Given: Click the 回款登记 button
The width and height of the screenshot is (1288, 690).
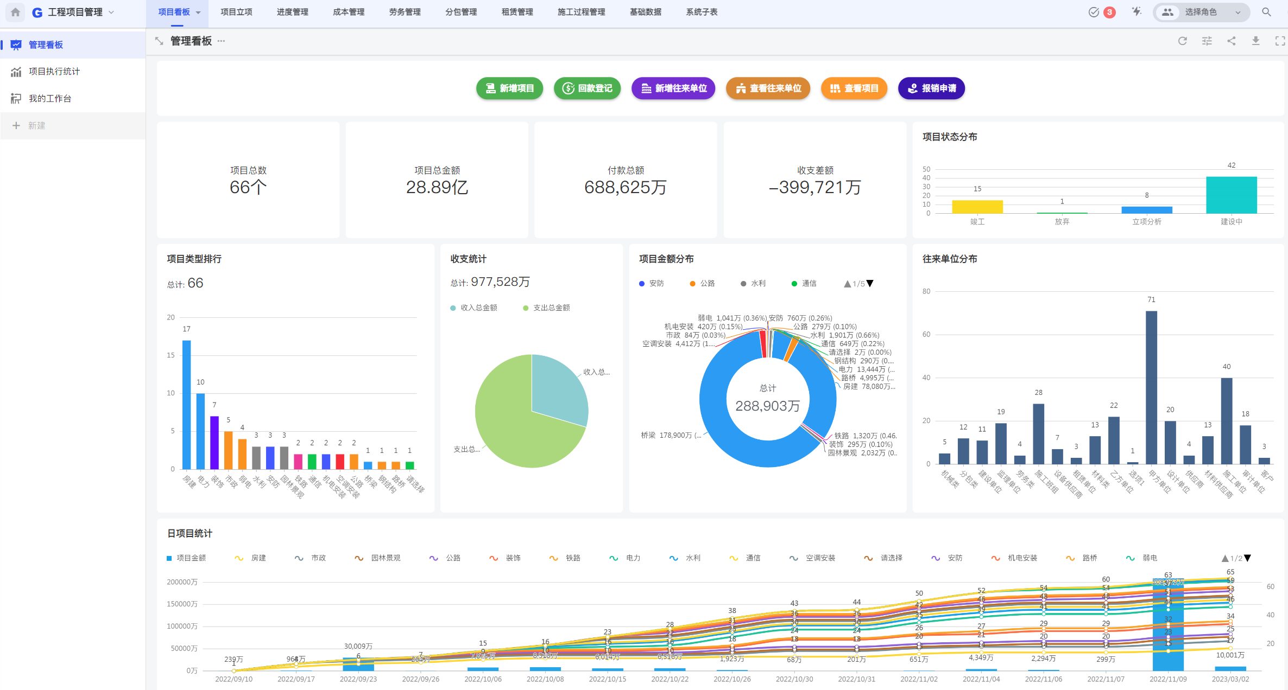Looking at the screenshot, I should click(x=587, y=88).
